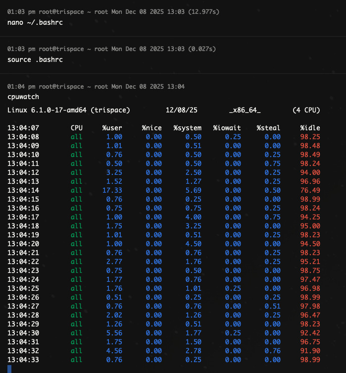The width and height of the screenshot is (346, 373).
Task: Click the %idle value 98.49
Action: click(310, 155)
